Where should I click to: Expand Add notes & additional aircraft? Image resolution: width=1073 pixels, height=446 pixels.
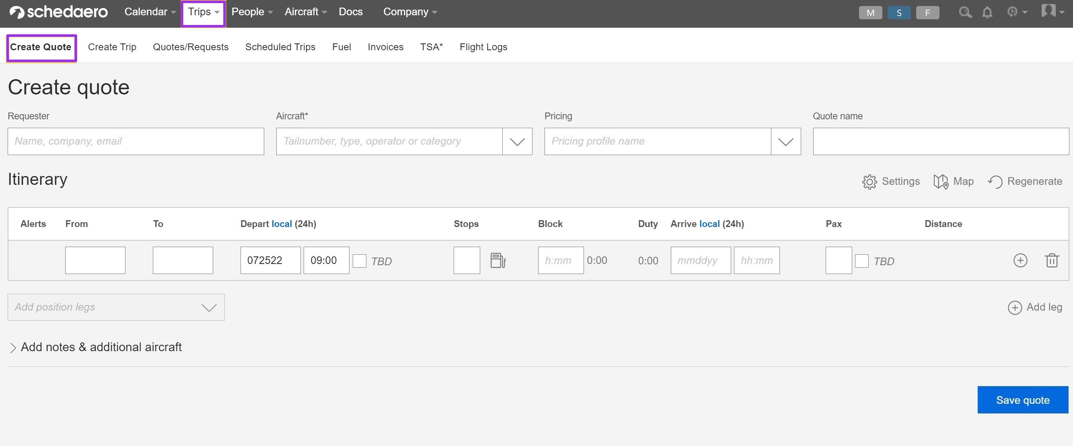95,347
